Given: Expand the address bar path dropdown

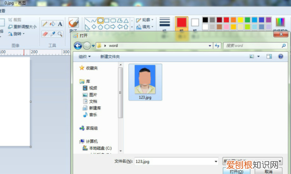Looking at the screenshot, I should [x=210, y=45].
